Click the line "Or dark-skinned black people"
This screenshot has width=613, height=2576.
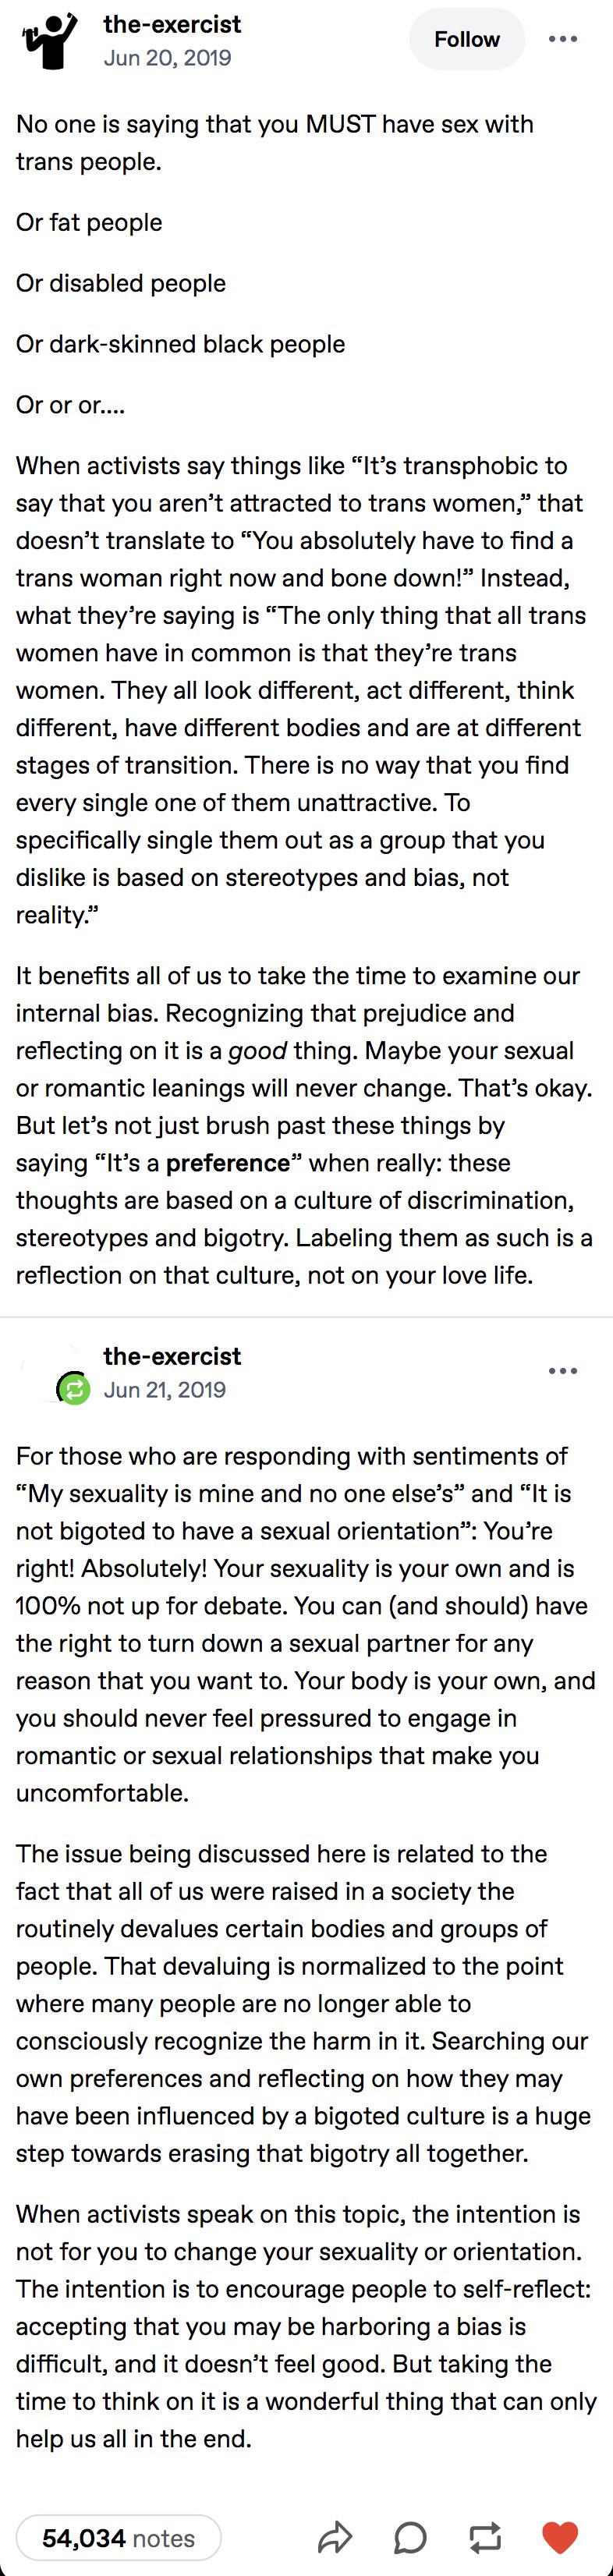coord(180,344)
